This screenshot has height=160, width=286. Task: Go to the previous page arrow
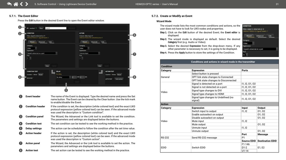21,4
